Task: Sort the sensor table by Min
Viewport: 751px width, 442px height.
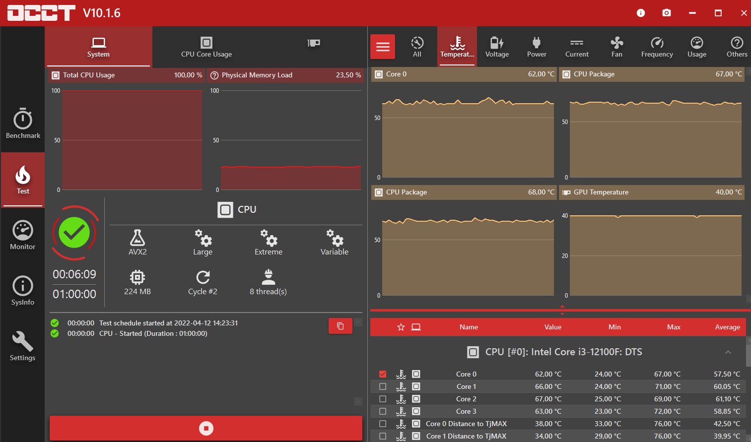Action: 614,327
